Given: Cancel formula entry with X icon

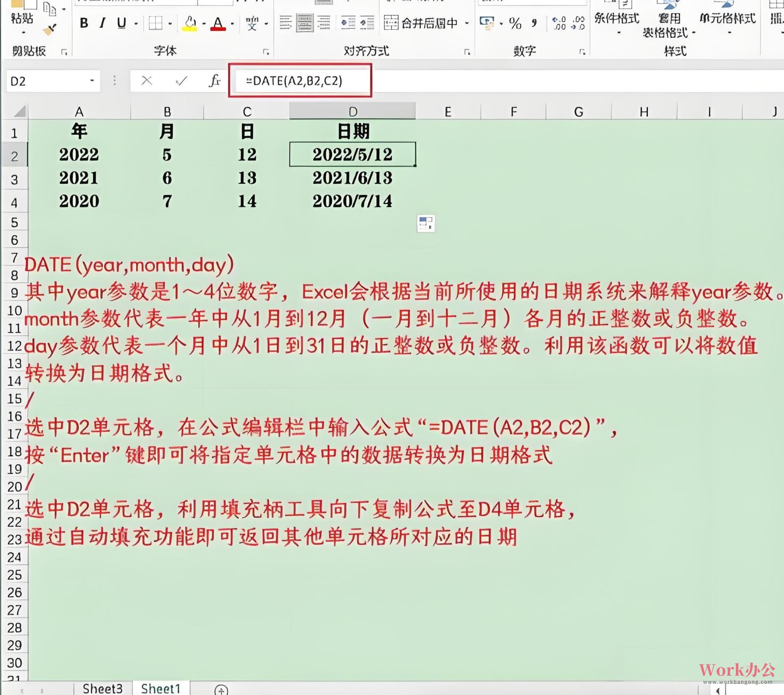Looking at the screenshot, I should click(x=147, y=81).
